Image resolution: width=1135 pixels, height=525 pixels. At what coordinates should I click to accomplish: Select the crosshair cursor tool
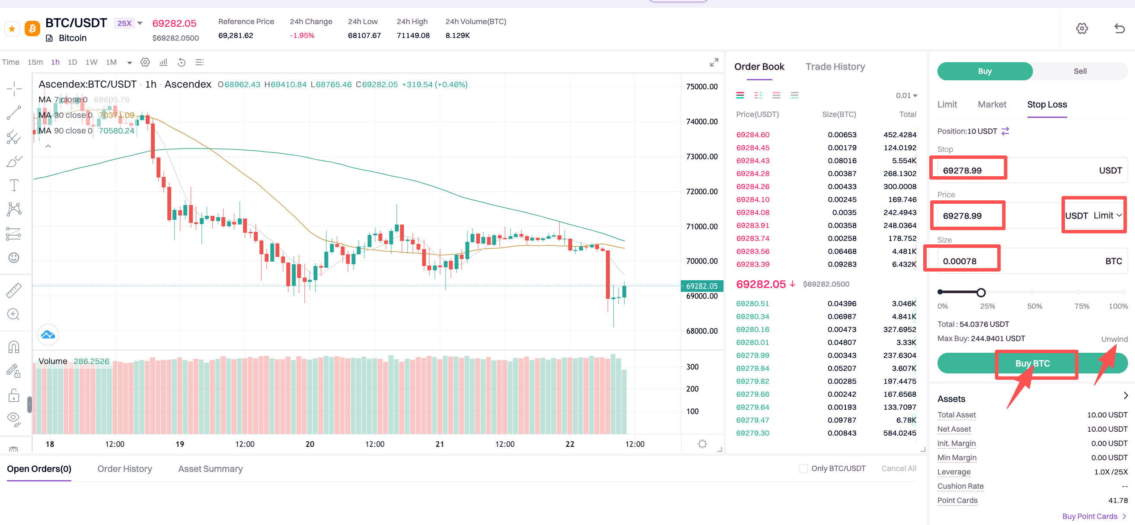pyautogui.click(x=14, y=89)
